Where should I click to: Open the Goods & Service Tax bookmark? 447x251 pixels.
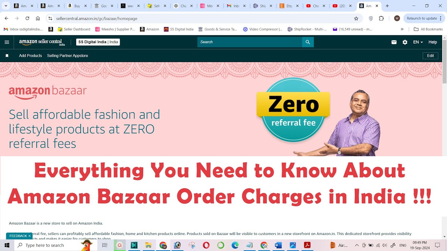(218, 29)
